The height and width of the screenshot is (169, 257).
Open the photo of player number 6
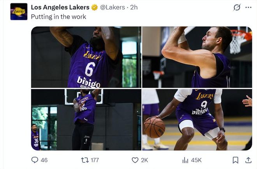pos(86,57)
